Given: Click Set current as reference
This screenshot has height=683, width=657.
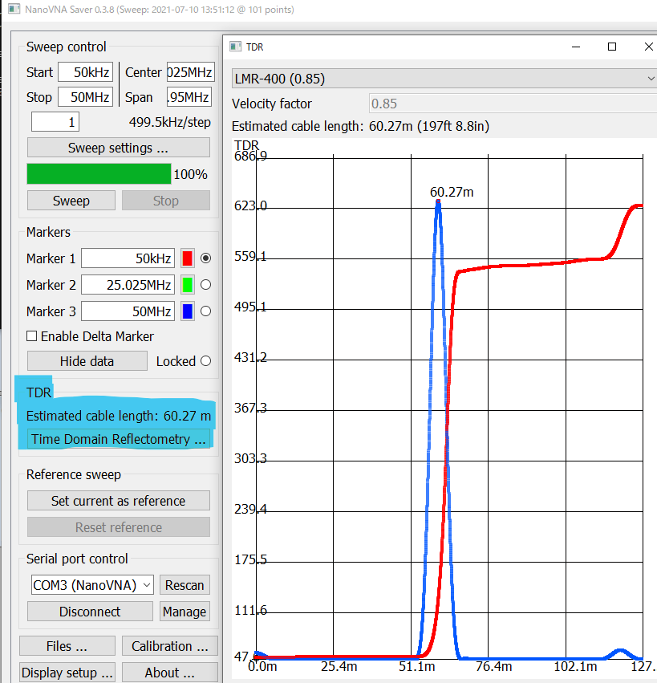Looking at the screenshot, I should coord(119,501).
